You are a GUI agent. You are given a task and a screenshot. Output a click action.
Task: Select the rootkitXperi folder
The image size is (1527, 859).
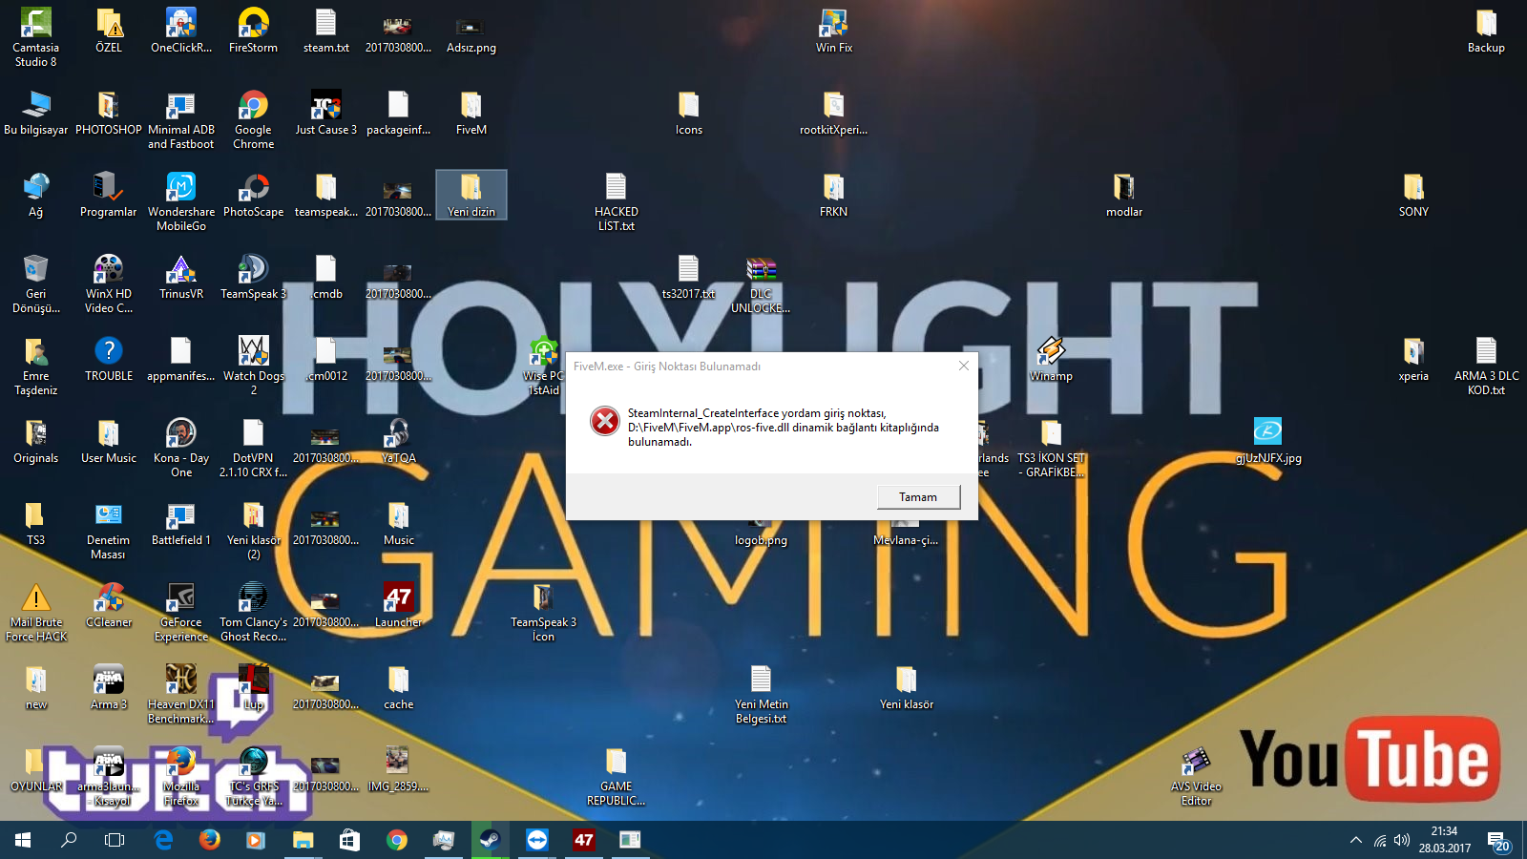[834, 114]
